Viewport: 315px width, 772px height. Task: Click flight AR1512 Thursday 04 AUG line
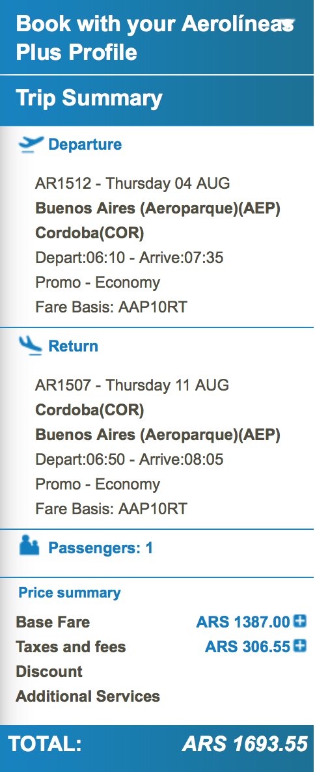132,184
